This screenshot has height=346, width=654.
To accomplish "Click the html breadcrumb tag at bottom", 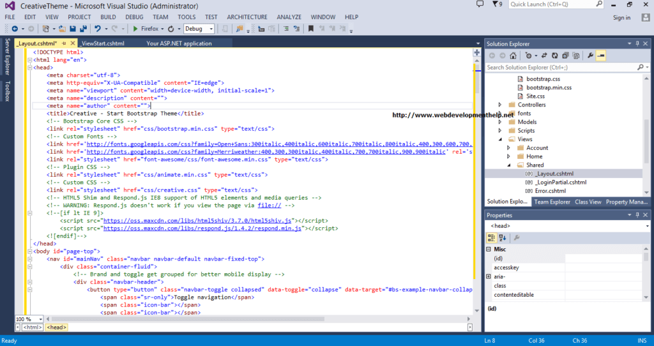I will coord(33,327).
